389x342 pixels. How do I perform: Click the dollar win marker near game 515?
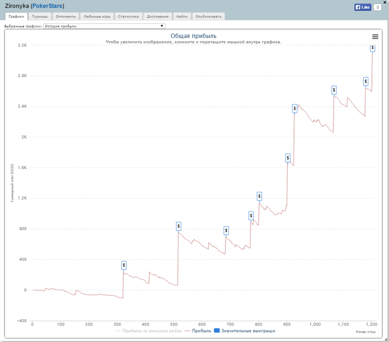pyautogui.click(x=178, y=226)
